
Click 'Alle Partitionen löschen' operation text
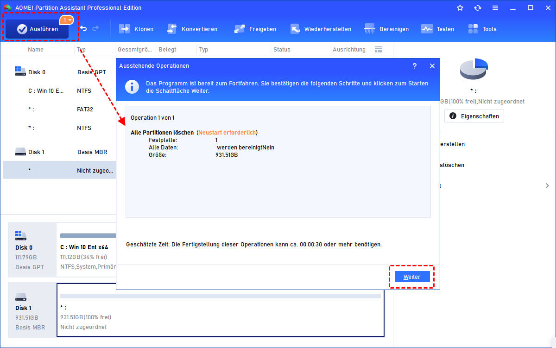(x=162, y=133)
